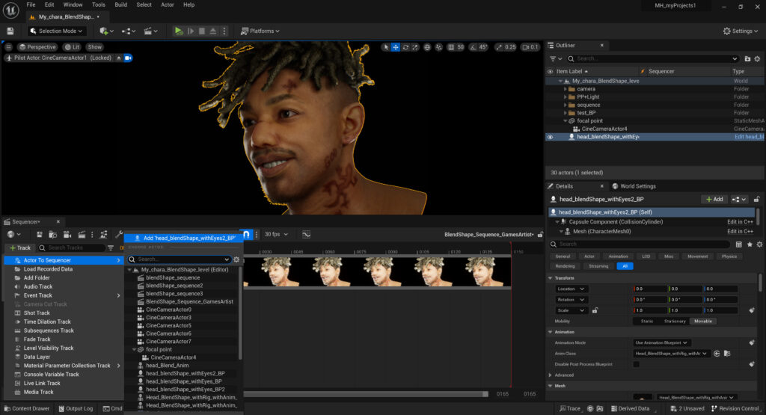Click the lock icon next to Scale
Image resolution: width=766 pixels, height=415 pixels.
click(595, 310)
